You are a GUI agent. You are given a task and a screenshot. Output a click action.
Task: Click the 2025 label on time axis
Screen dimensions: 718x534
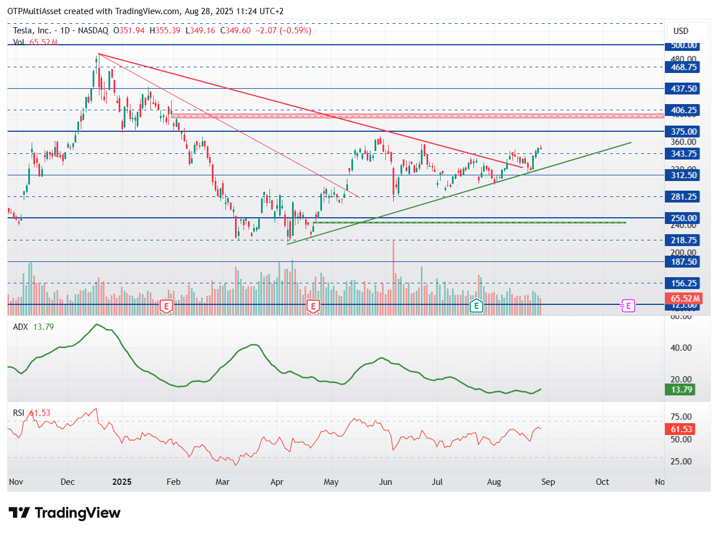pos(121,482)
